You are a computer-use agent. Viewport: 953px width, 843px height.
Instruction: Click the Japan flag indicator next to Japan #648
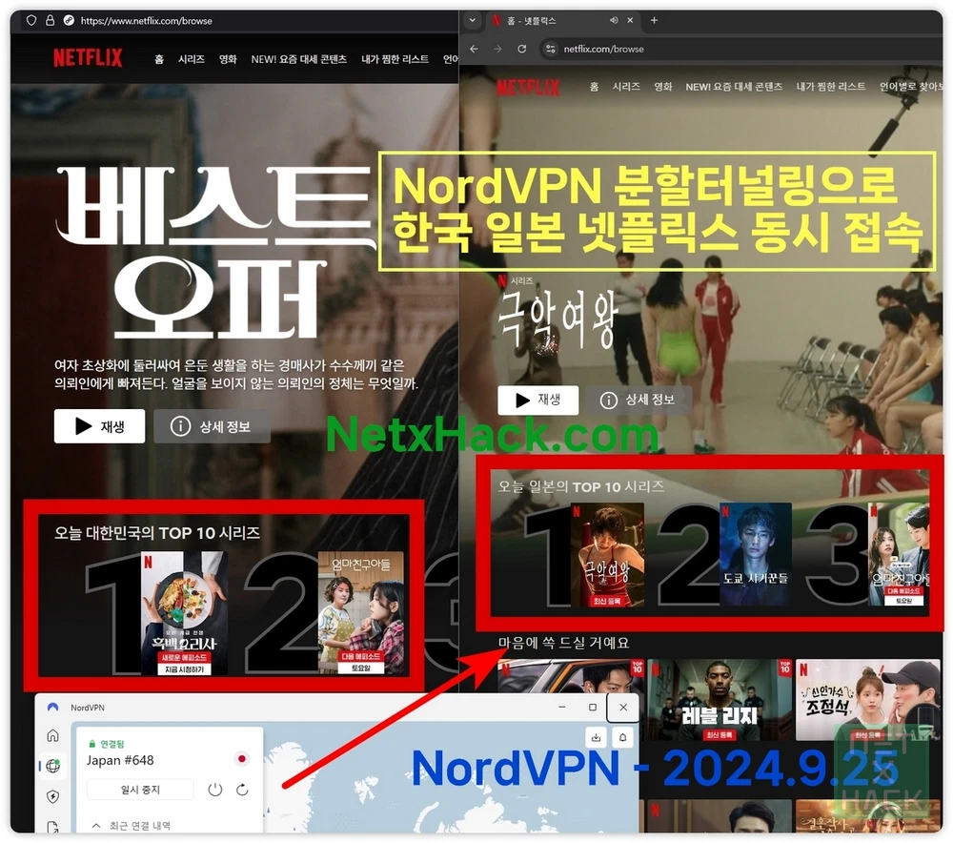click(x=241, y=759)
